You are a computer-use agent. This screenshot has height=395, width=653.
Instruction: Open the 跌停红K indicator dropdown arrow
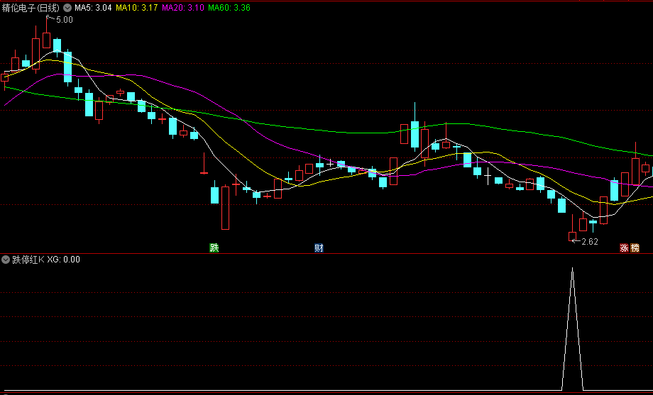[6, 260]
